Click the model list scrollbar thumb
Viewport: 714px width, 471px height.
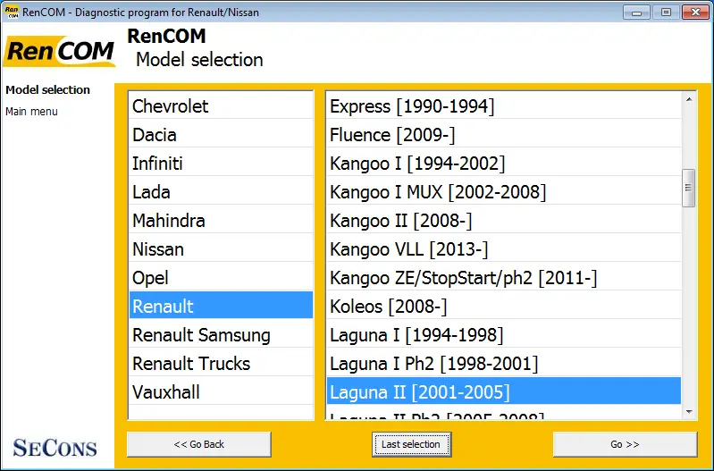tap(688, 188)
